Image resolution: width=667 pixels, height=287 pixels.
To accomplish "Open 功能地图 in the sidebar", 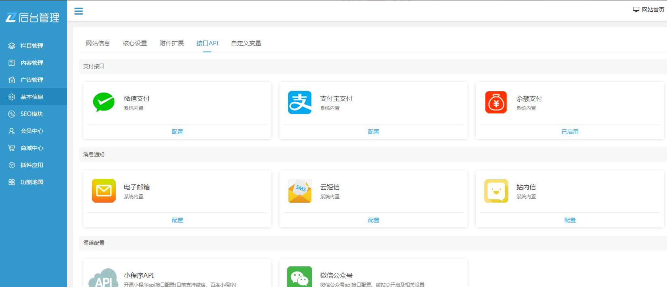I will coord(33,182).
